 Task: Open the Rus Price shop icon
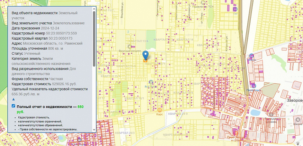click(x=151, y=82)
